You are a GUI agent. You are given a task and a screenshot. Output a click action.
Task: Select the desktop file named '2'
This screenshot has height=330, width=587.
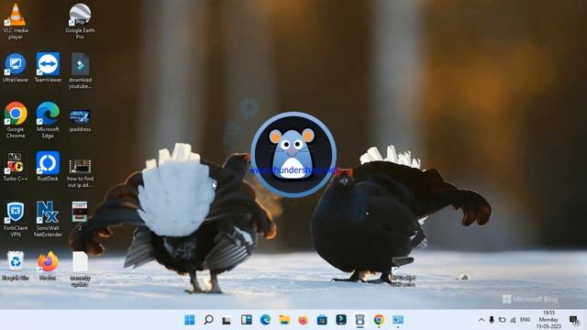(x=80, y=216)
